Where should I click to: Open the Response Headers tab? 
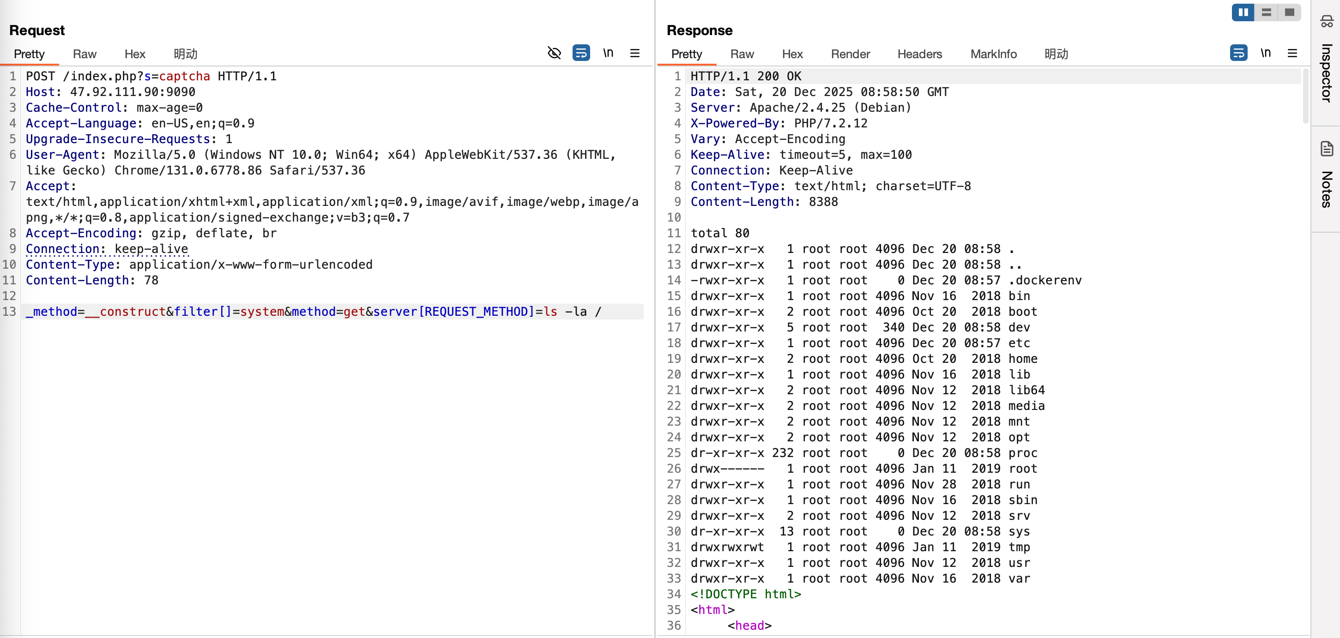[x=919, y=54]
